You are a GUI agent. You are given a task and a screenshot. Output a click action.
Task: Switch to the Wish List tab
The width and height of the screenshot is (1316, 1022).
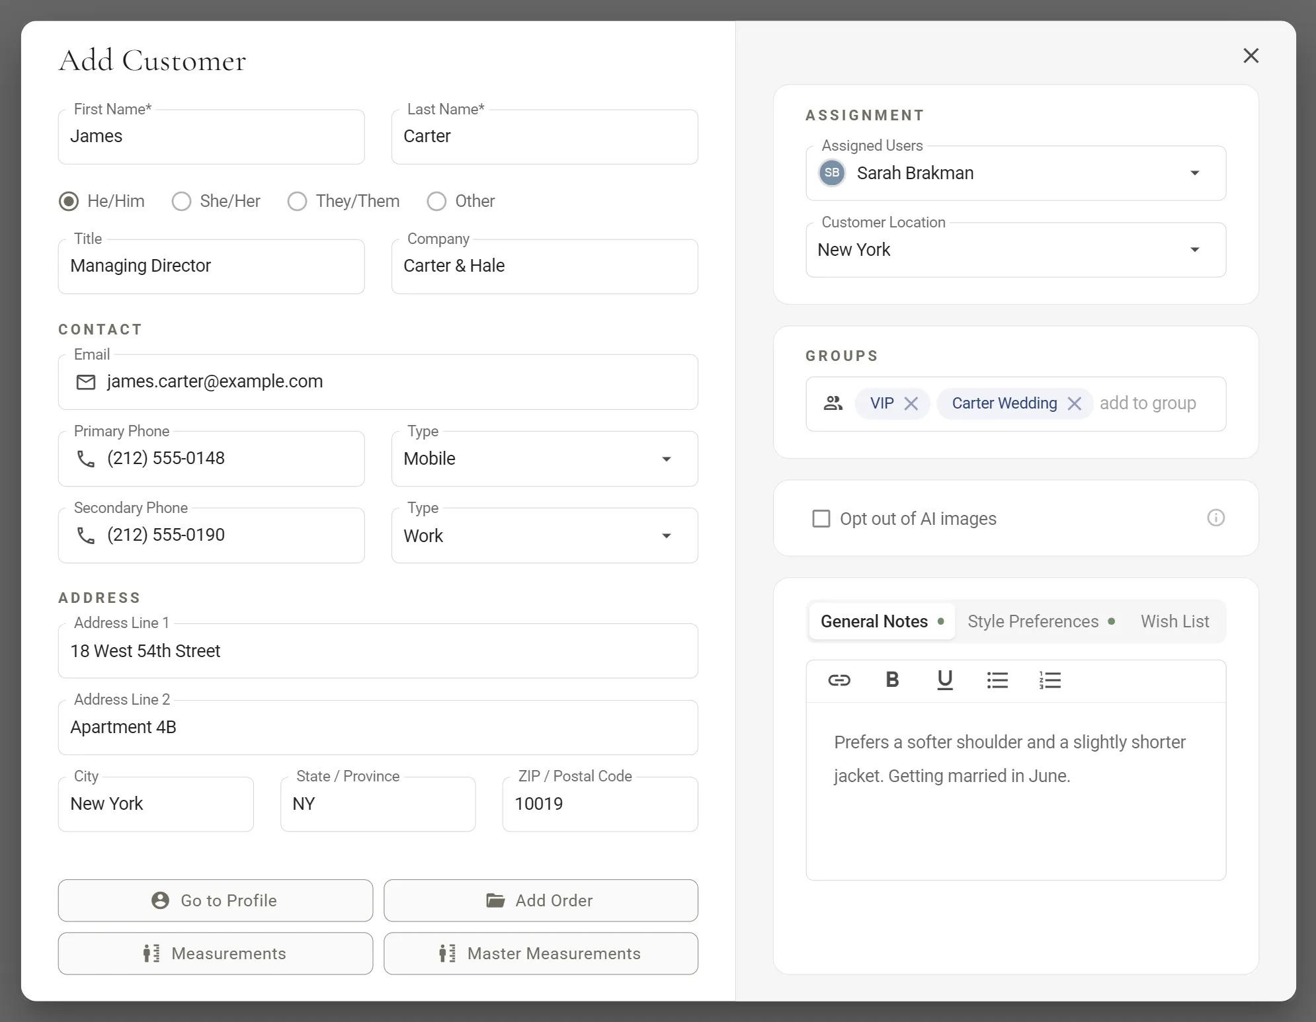click(1174, 621)
